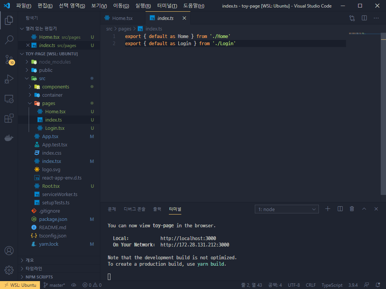Open Source Control view with 10 badge
Screen dimensions: 386x289
tap(9, 60)
